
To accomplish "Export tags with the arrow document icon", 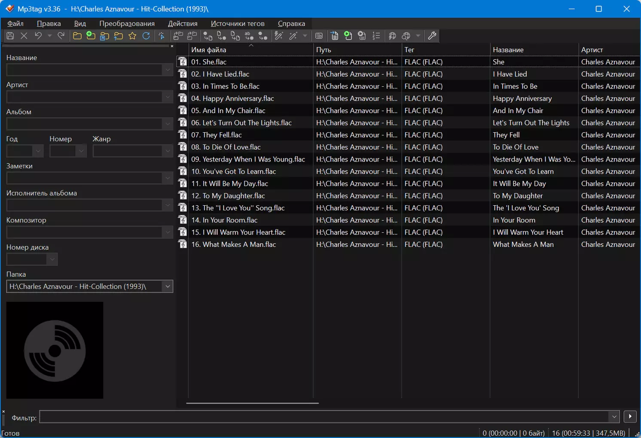I will 335,36.
